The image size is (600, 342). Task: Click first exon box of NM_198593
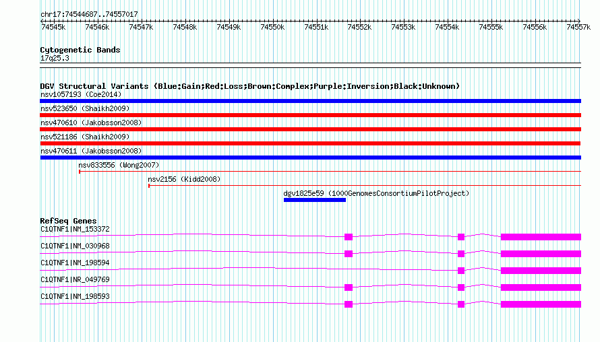pyautogui.click(x=349, y=304)
